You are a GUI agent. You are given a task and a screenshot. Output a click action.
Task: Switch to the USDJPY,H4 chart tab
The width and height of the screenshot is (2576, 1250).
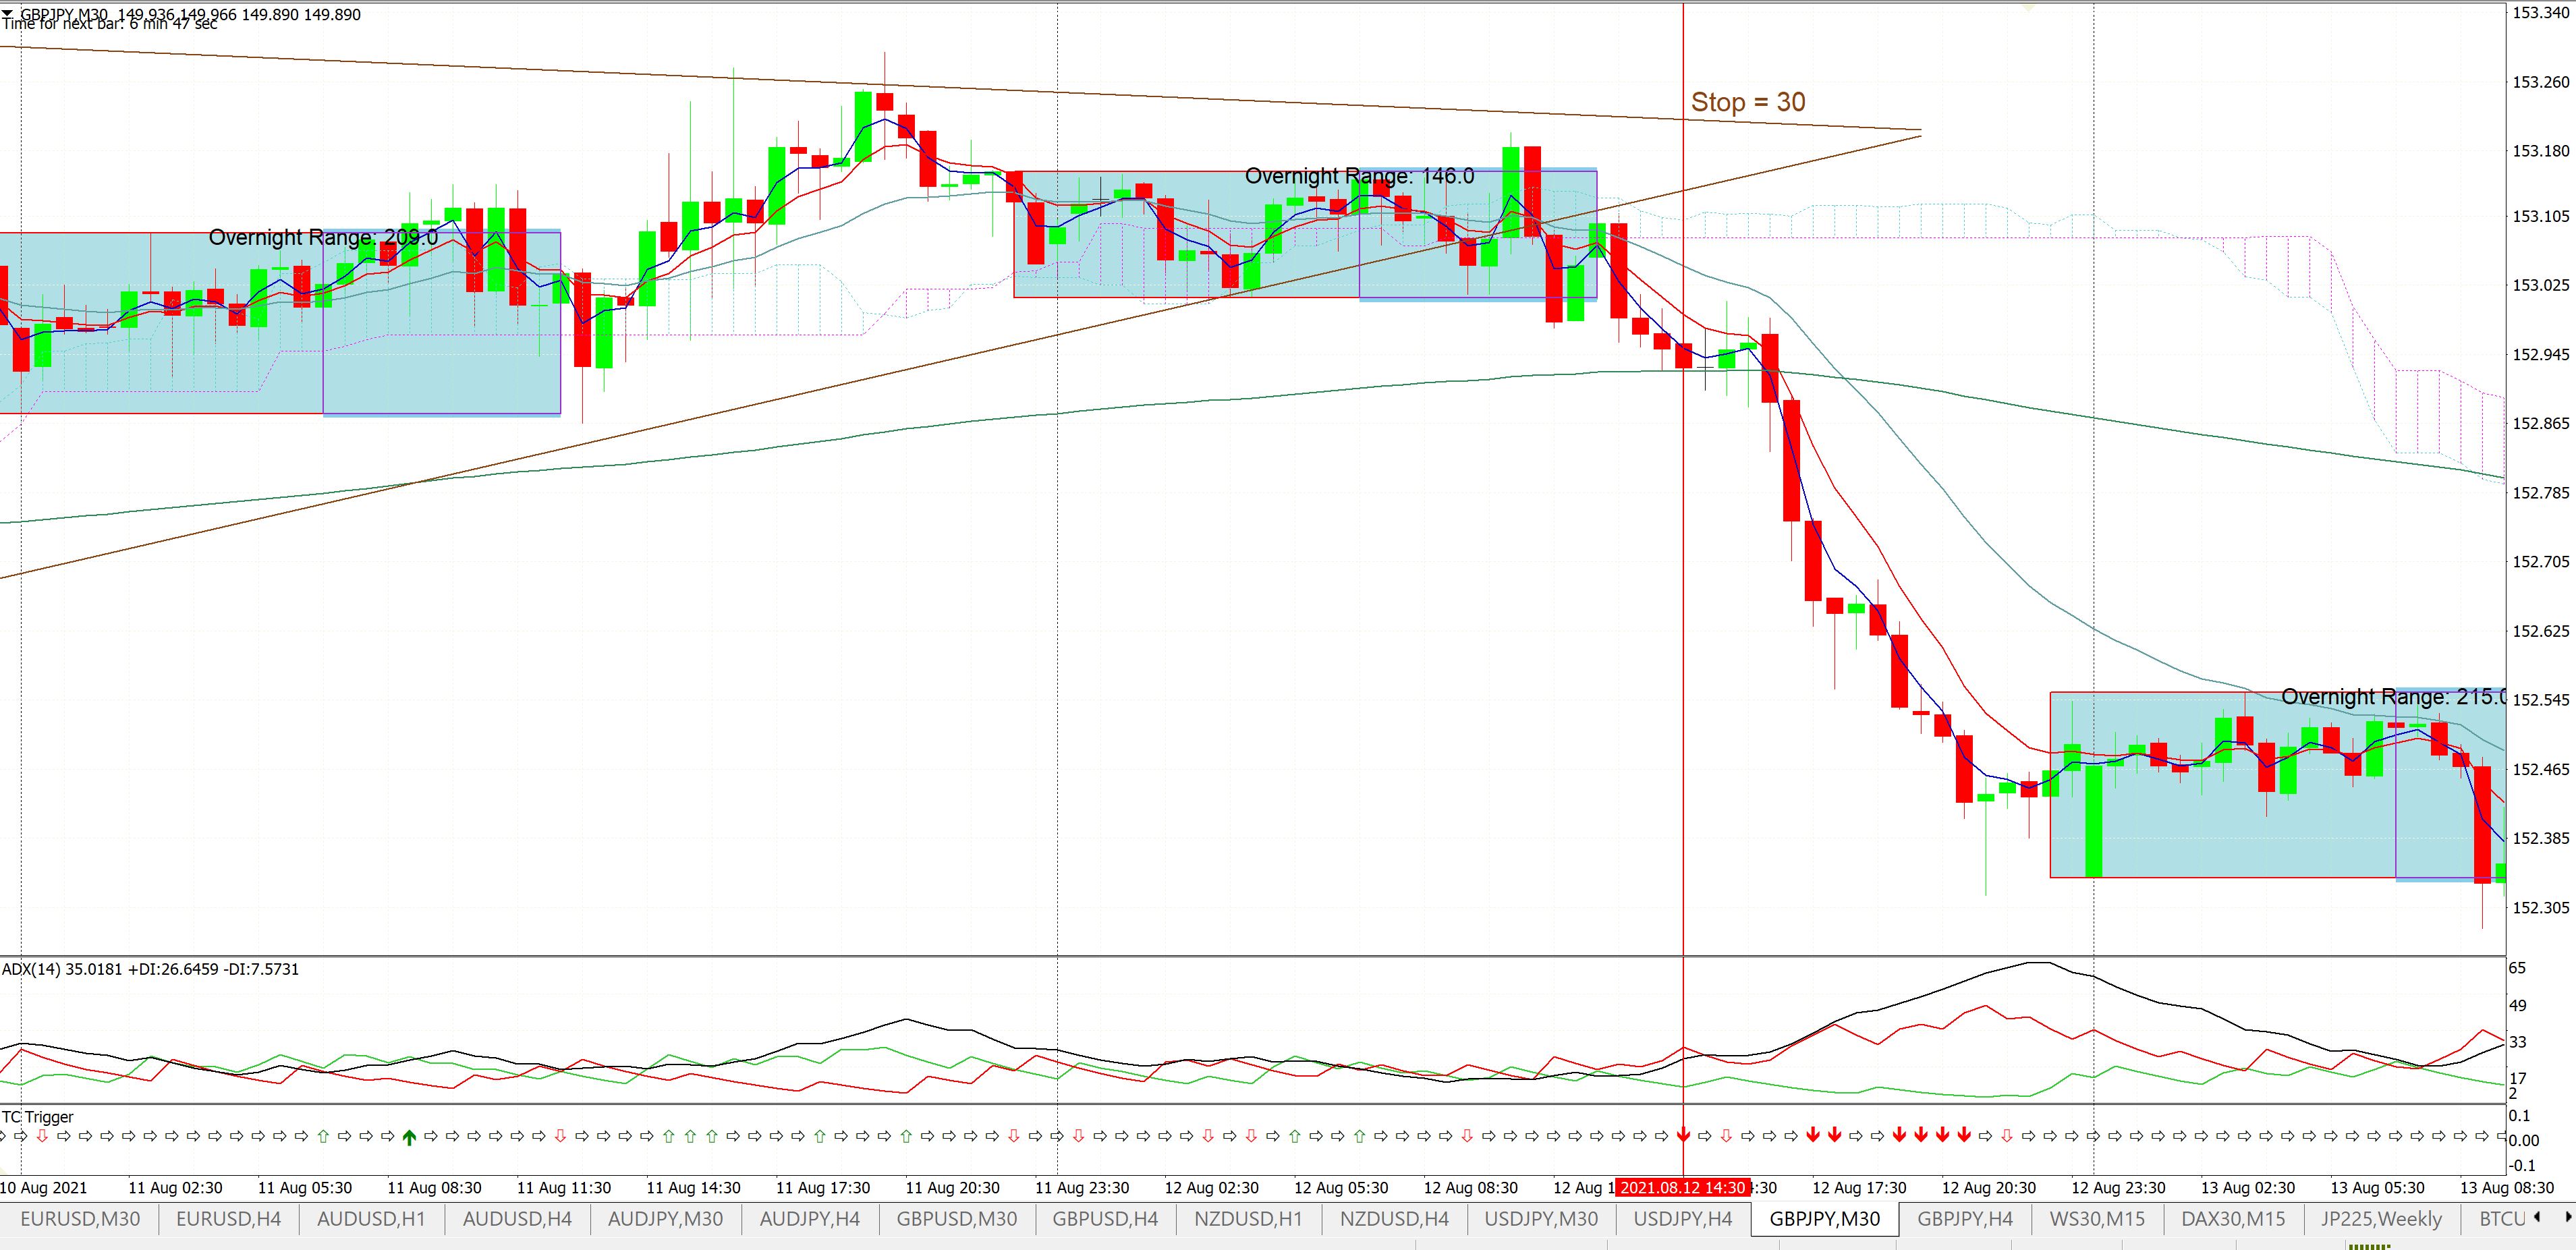pyautogui.click(x=1683, y=1219)
